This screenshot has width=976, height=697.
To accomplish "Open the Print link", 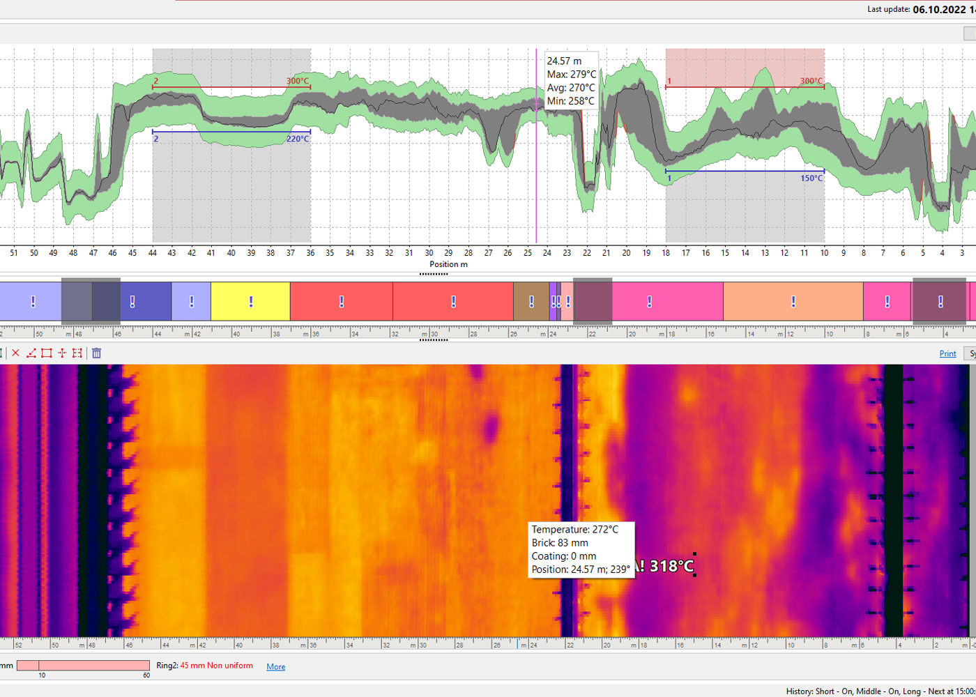I will coord(947,354).
